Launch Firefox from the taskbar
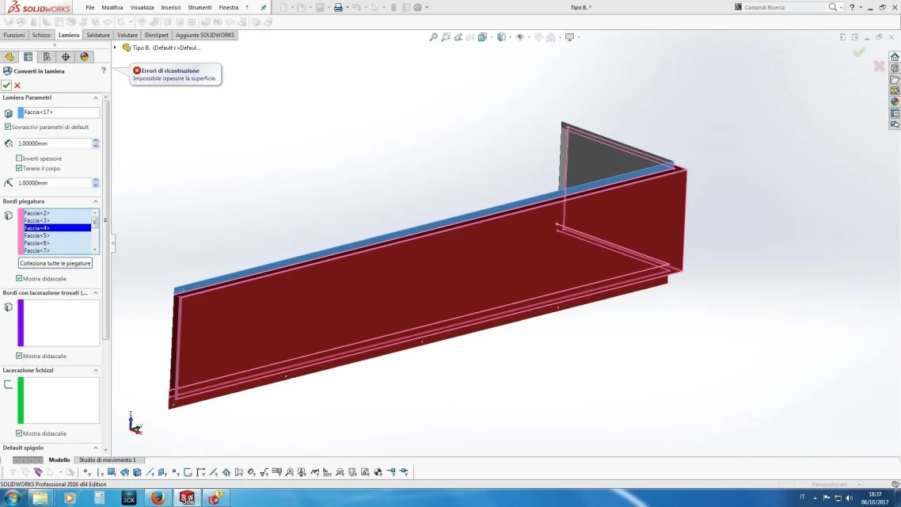Screen dimensions: 901x507 coord(158,497)
